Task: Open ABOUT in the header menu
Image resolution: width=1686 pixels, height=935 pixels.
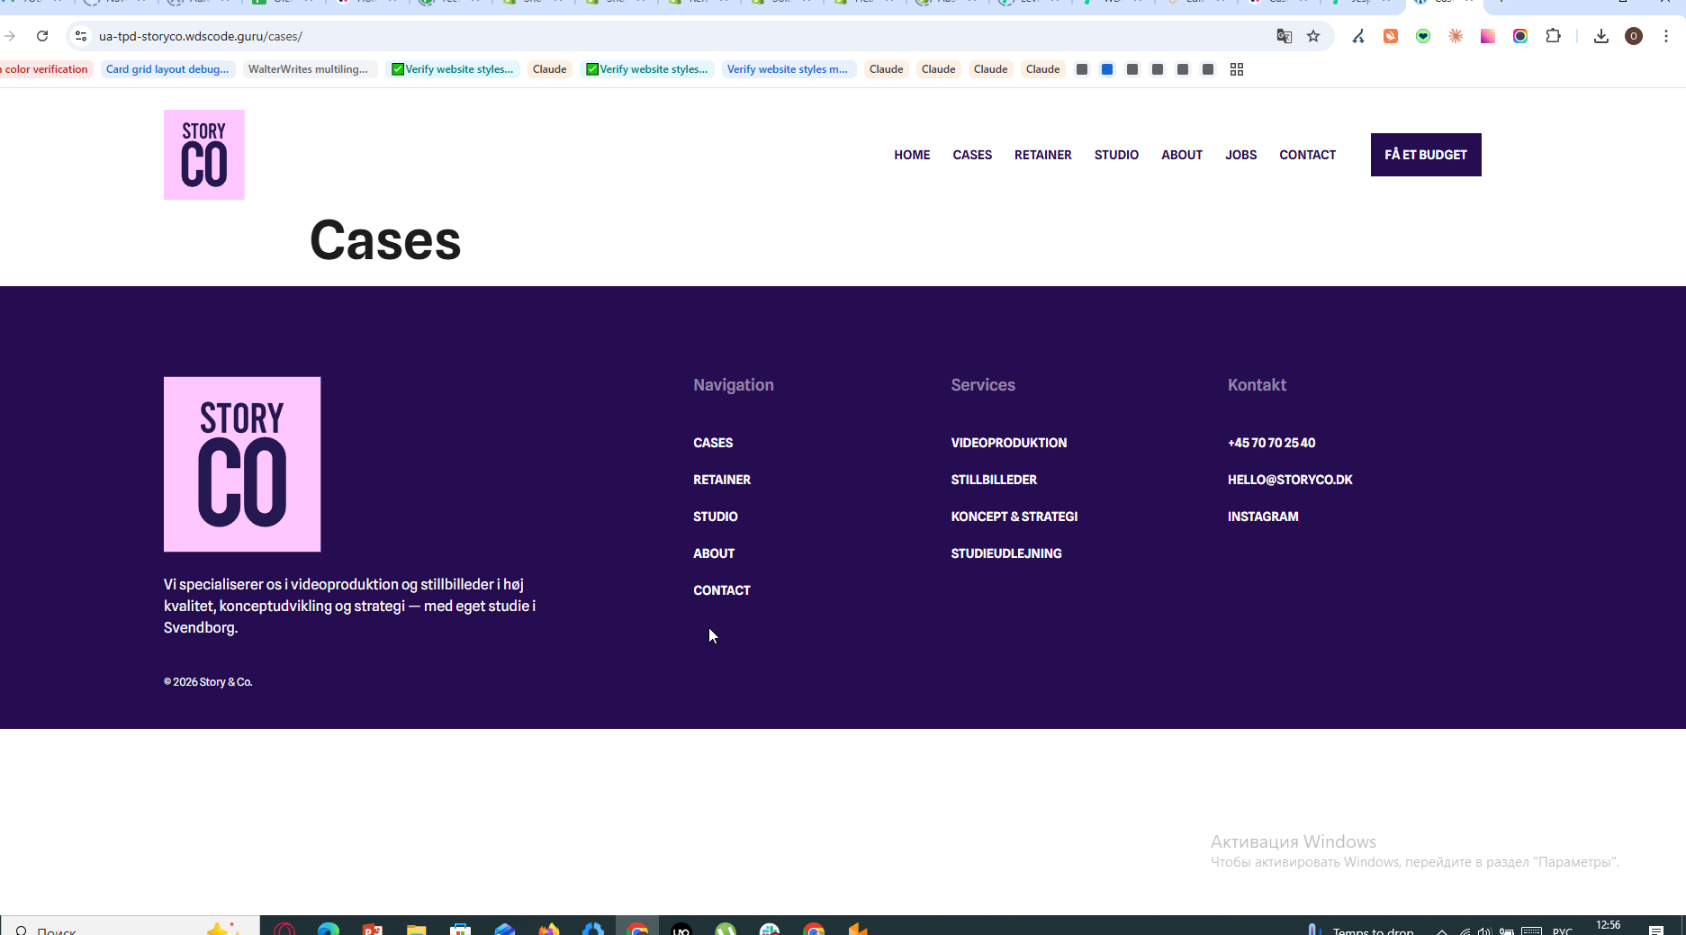Action: click(x=1182, y=155)
